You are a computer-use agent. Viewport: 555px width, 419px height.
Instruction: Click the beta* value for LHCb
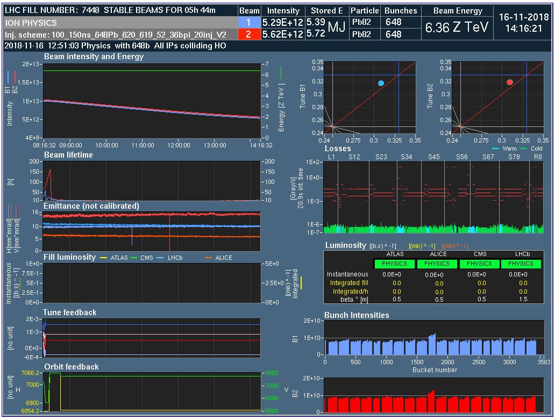point(523,299)
